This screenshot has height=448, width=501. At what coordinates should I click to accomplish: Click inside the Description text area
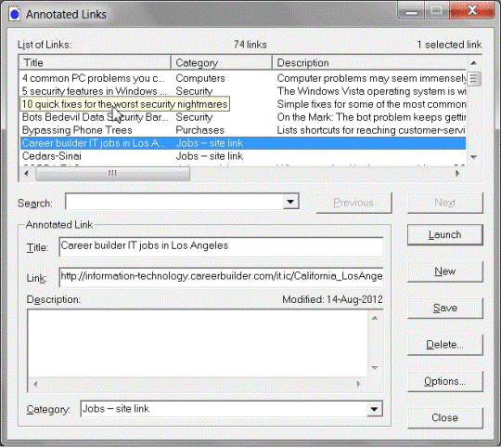point(199,342)
